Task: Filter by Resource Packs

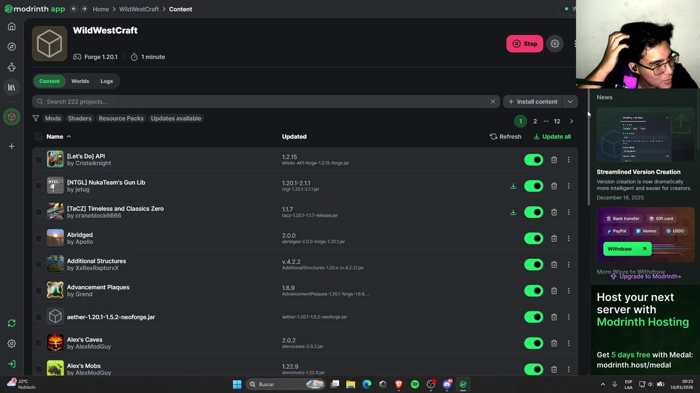Action: [121, 118]
